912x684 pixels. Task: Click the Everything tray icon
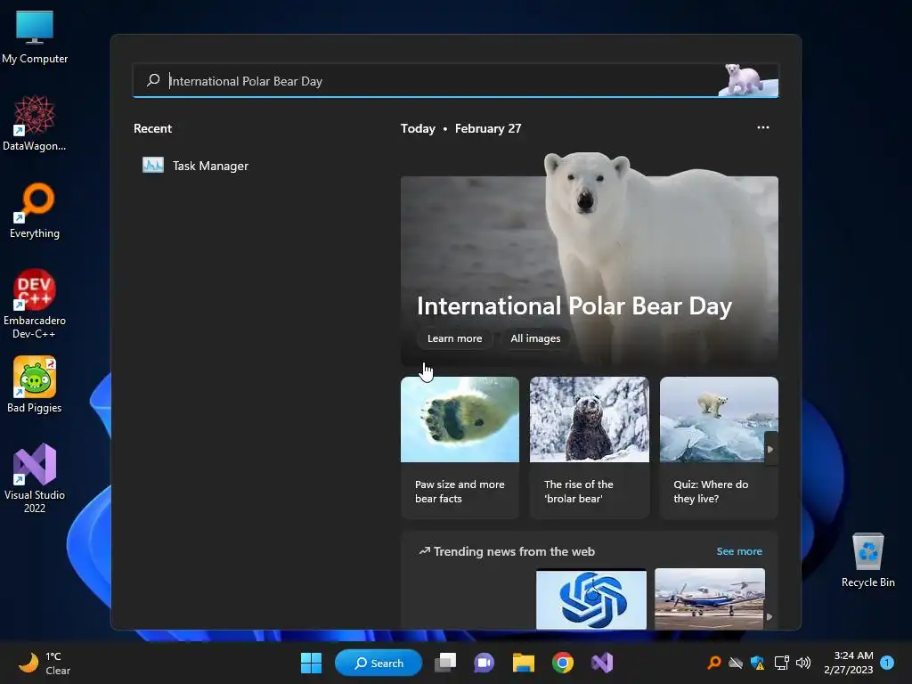(x=713, y=663)
